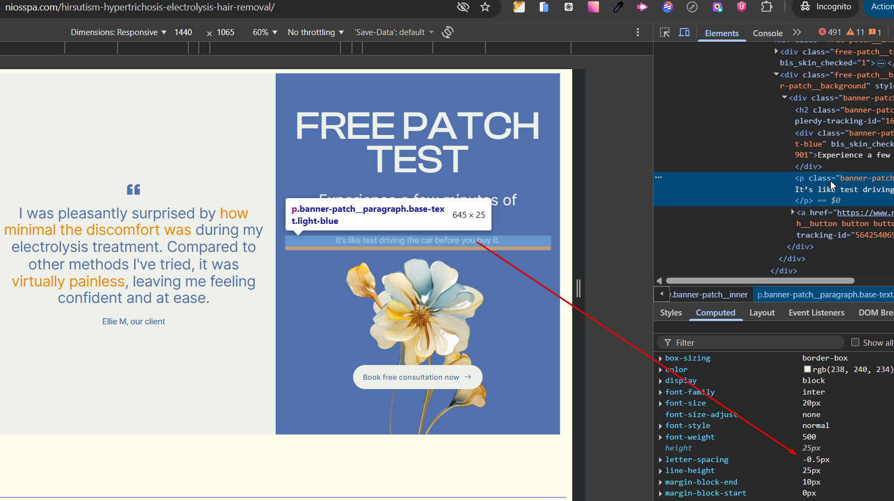Viewport: 894px width, 501px height.
Task: Enable the Show all checkbox
Action: tap(855, 342)
